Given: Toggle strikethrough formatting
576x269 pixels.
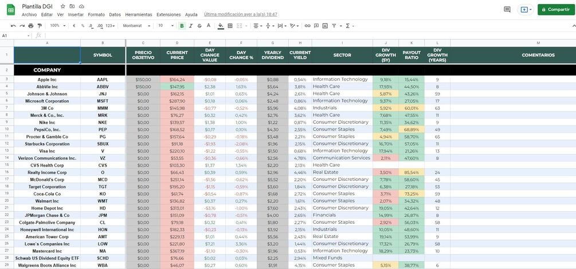Looking at the screenshot, I should (199, 26).
